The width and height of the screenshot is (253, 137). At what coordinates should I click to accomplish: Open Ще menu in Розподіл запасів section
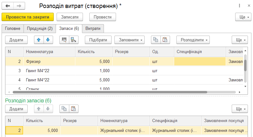240,109
